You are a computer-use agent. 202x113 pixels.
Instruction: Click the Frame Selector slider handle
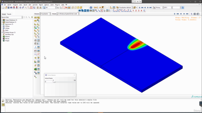(x=54, y=82)
